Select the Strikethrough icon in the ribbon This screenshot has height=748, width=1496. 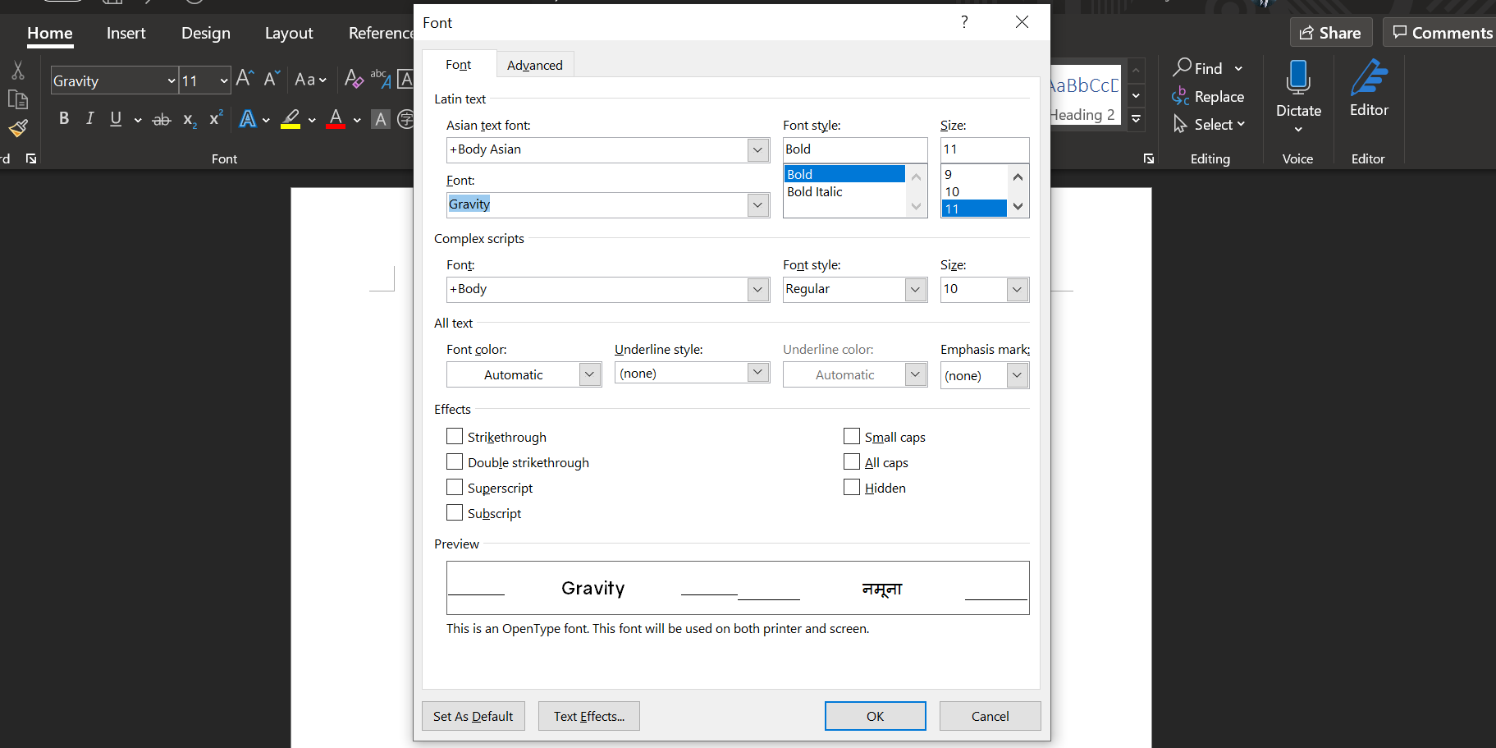[161, 119]
